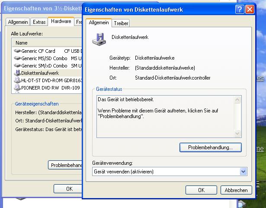266x208 pixels.
Task: Click inside the Gerätestatus text area
Action: pos(164,117)
